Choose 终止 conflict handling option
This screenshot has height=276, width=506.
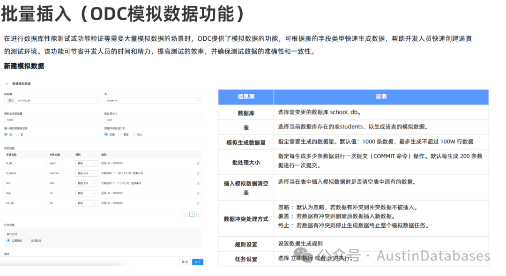tap(134, 134)
